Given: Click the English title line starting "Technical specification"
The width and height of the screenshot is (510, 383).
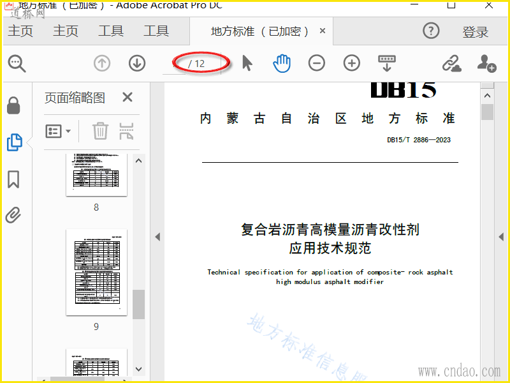Looking at the screenshot, I should coord(330,272).
